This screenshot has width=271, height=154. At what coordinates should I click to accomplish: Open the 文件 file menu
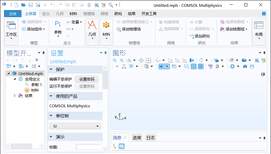(13, 14)
